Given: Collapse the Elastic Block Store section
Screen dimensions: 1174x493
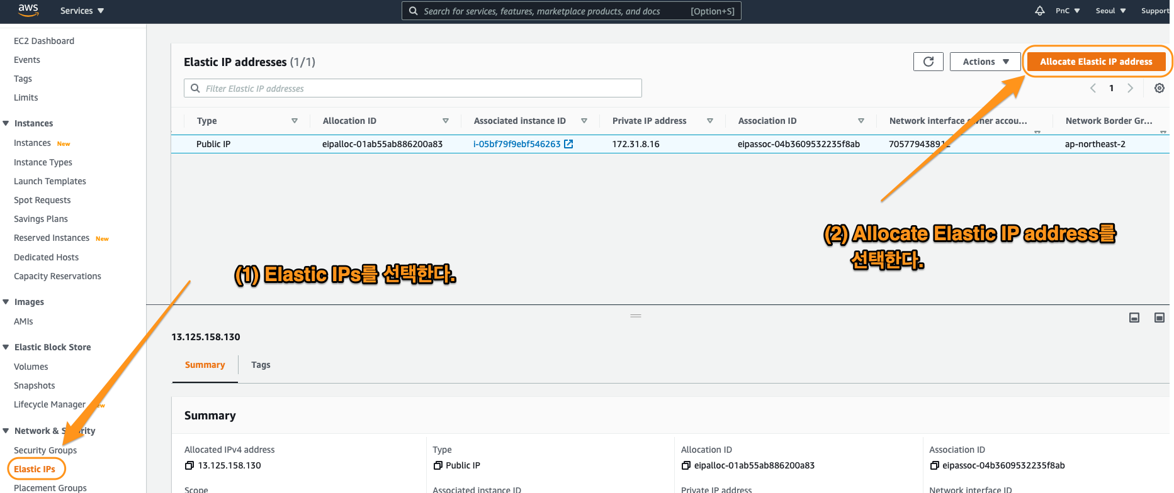Looking at the screenshot, I should point(6,347).
